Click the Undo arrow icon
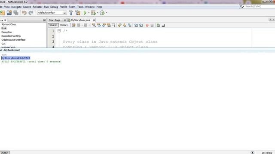This screenshot has width=275, height=154. point(24,13)
